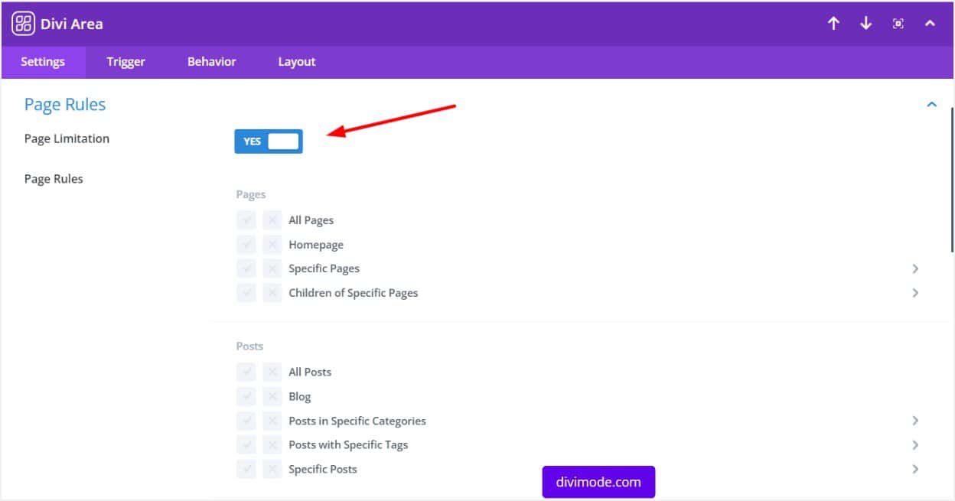Switch to the Behavior tab
This screenshot has height=501, width=955.
pos(212,62)
